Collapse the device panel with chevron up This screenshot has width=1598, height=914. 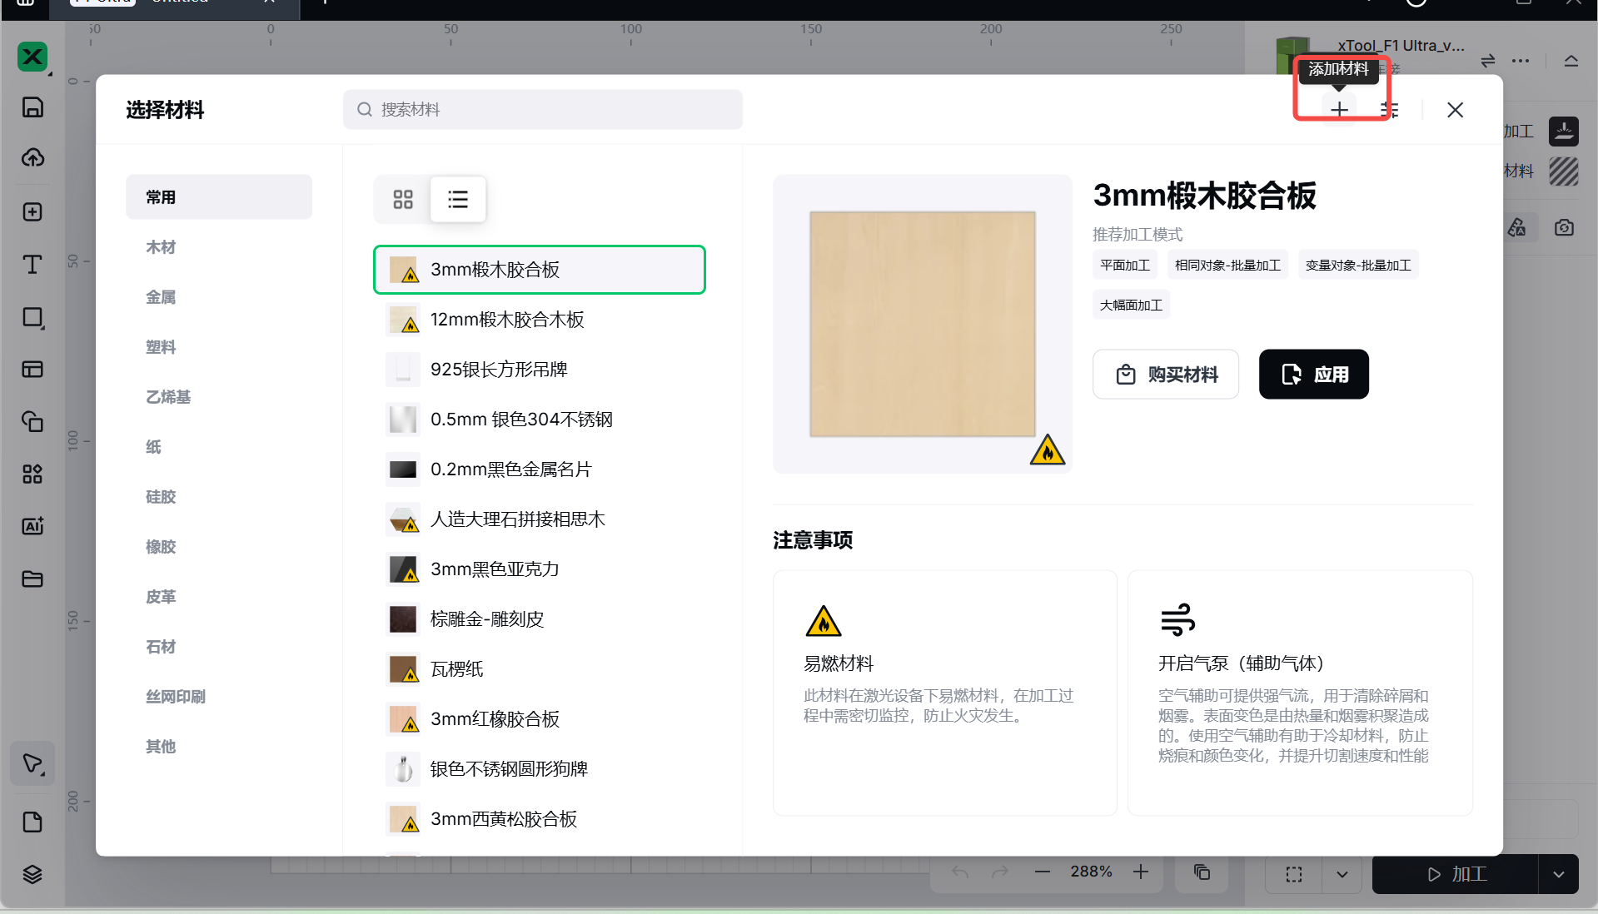pos(1571,61)
